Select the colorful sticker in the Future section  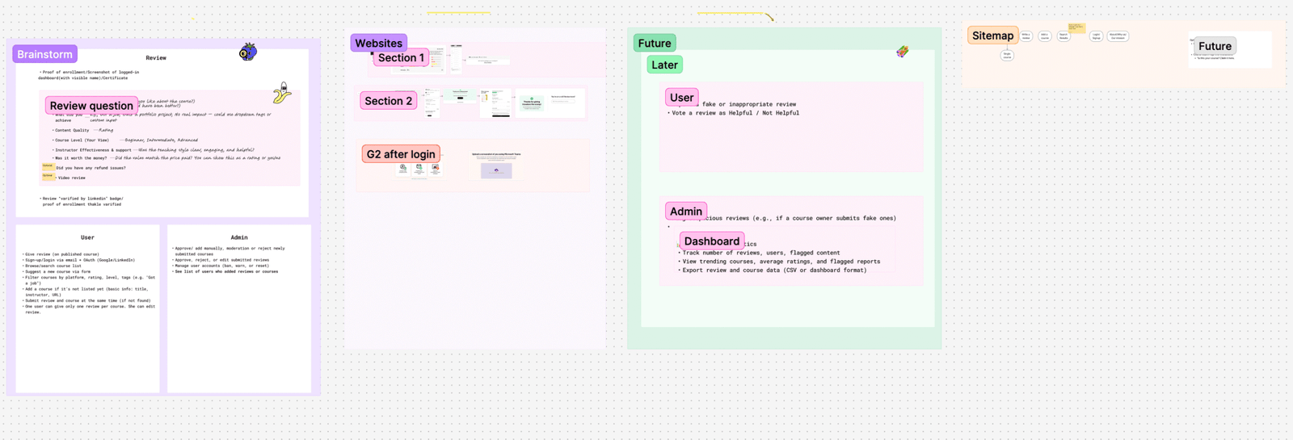[903, 52]
